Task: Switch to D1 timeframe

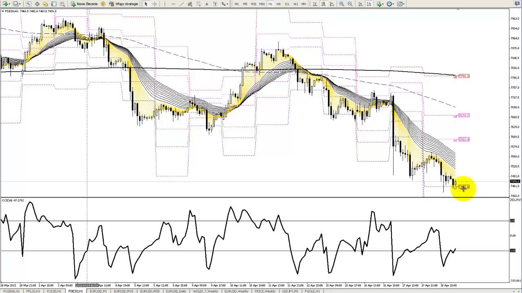Action: tap(287, 4)
